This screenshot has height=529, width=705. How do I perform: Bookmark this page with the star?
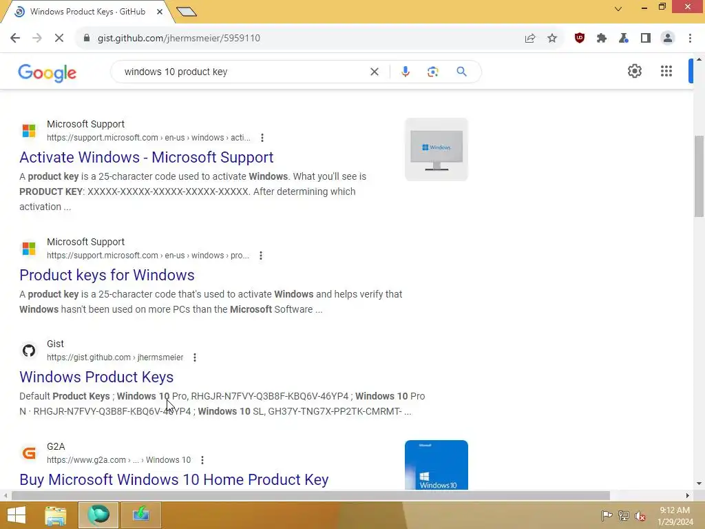(552, 39)
